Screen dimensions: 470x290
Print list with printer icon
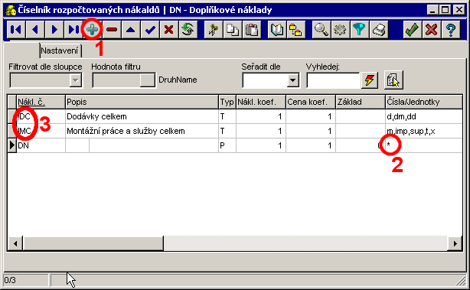[x=379, y=29]
